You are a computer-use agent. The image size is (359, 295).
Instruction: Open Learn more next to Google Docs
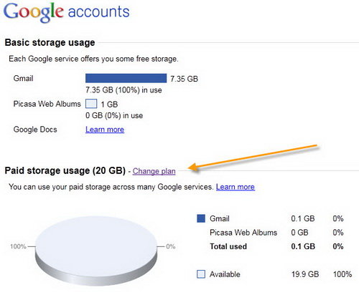pyautogui.click(x=105, y=130)
